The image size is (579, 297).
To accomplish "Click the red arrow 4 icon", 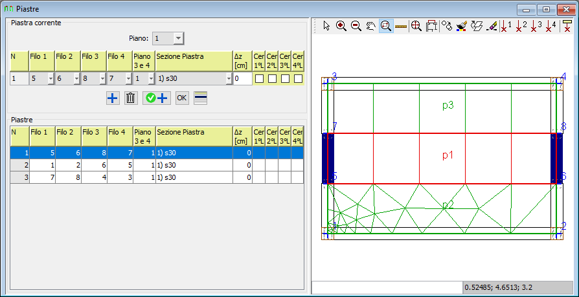I will coord(551,26).
